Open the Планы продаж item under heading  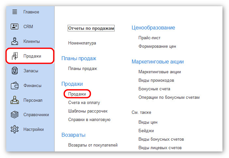click(83, 69)
